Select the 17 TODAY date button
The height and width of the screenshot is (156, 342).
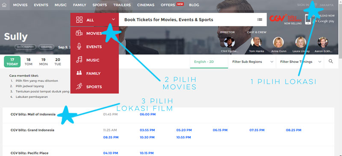pyautogui.click(x=12, y=62)
